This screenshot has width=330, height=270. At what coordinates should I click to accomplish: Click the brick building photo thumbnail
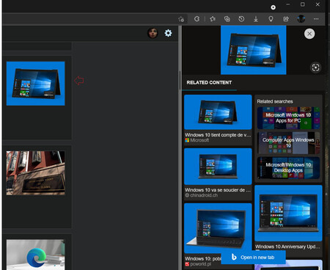coord(36,173)
